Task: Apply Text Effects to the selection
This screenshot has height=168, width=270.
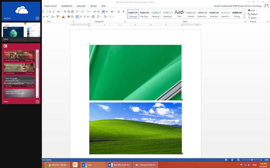Action: [53, 17]
